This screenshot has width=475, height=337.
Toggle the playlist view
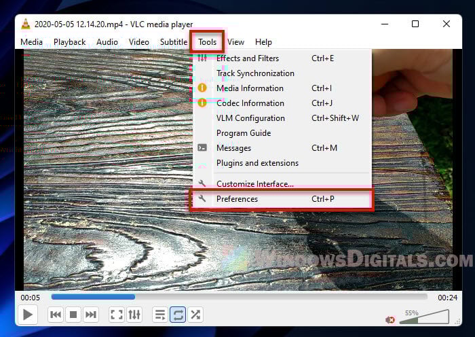click(x=160, y=315)
